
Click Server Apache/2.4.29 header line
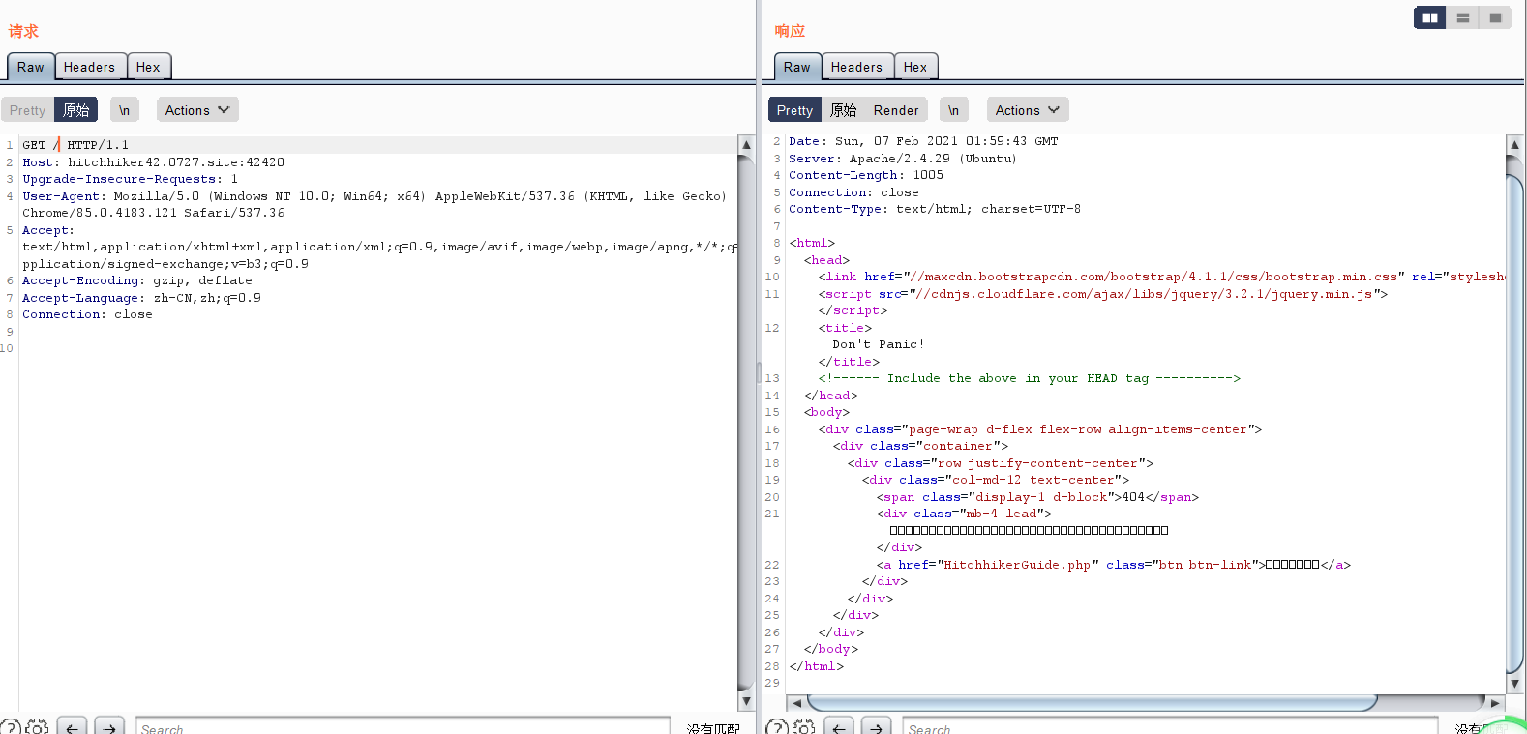click(903, 159)
